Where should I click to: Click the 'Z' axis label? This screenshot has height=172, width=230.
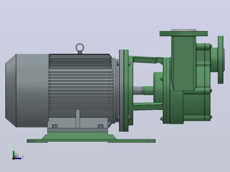pyautogui.click(x=23, y=157)
